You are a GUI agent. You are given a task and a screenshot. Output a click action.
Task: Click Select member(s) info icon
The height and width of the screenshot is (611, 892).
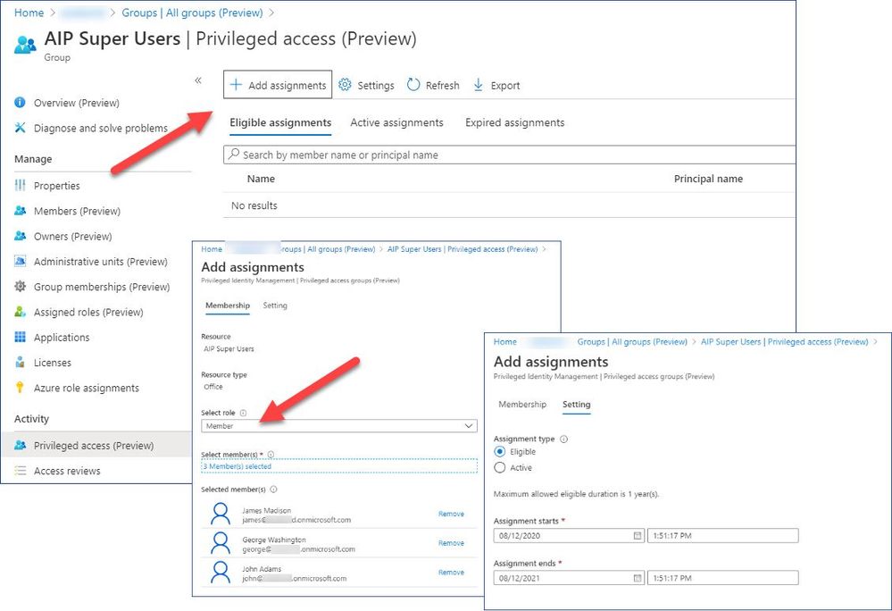(271, 455)
